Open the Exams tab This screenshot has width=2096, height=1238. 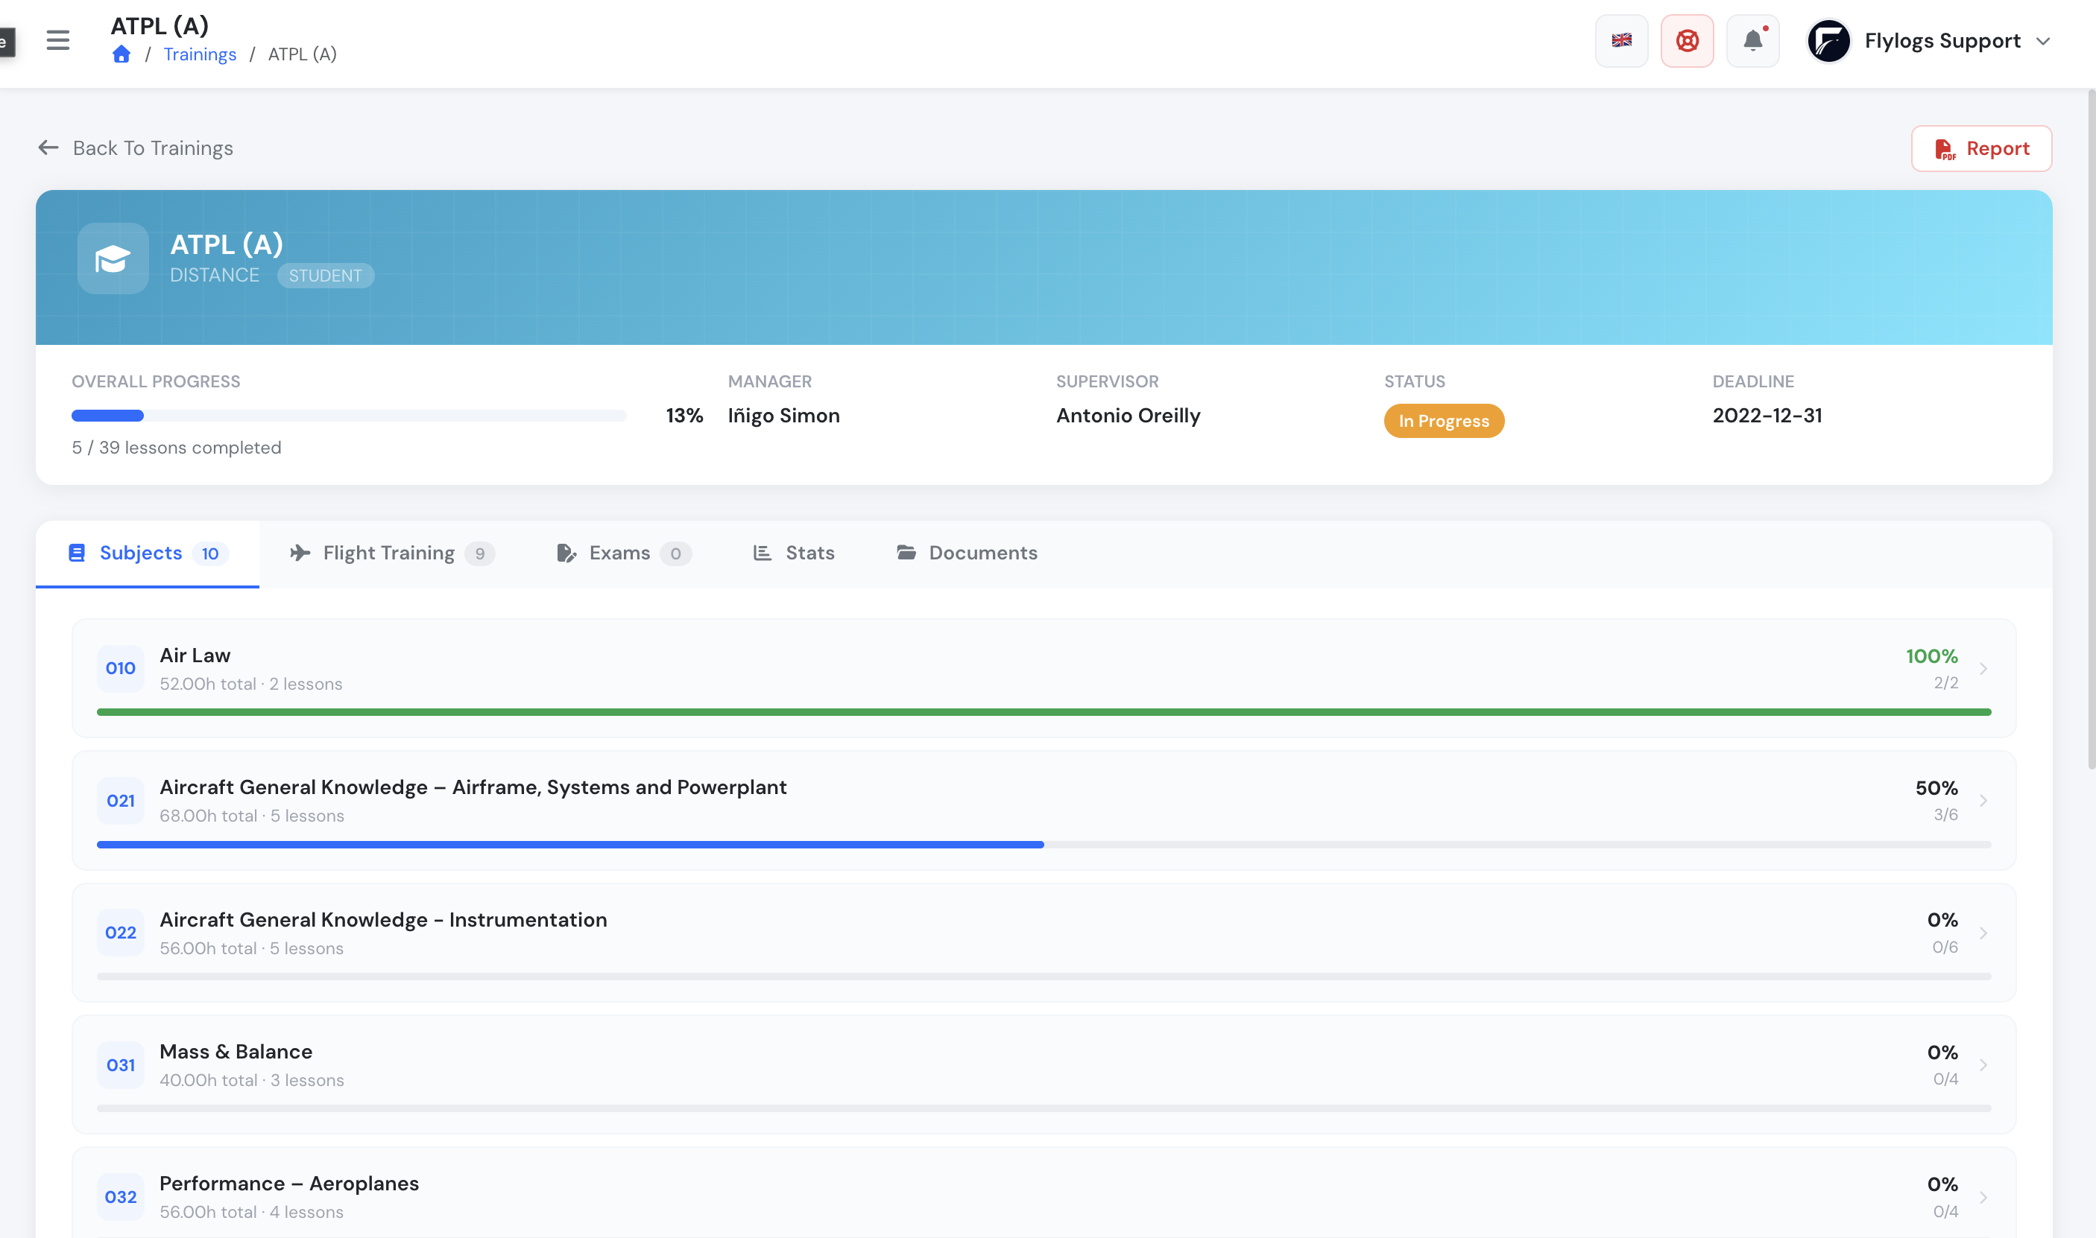coord(624,553)
